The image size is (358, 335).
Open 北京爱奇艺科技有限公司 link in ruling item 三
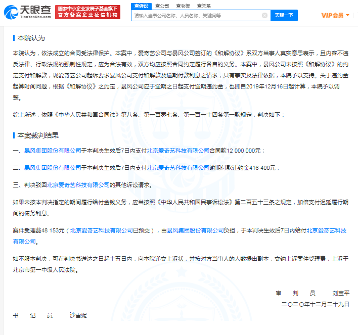[78, 185]
